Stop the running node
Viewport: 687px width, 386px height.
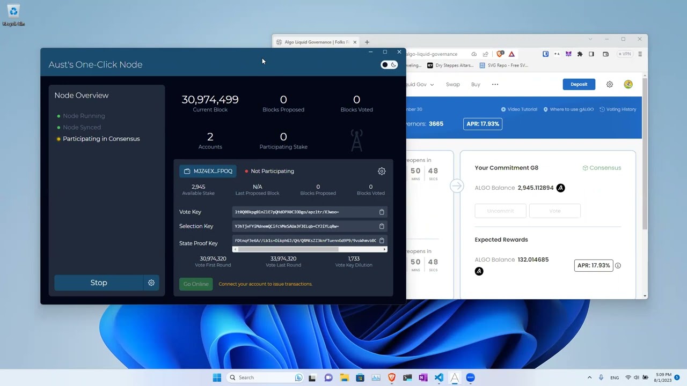99,283
